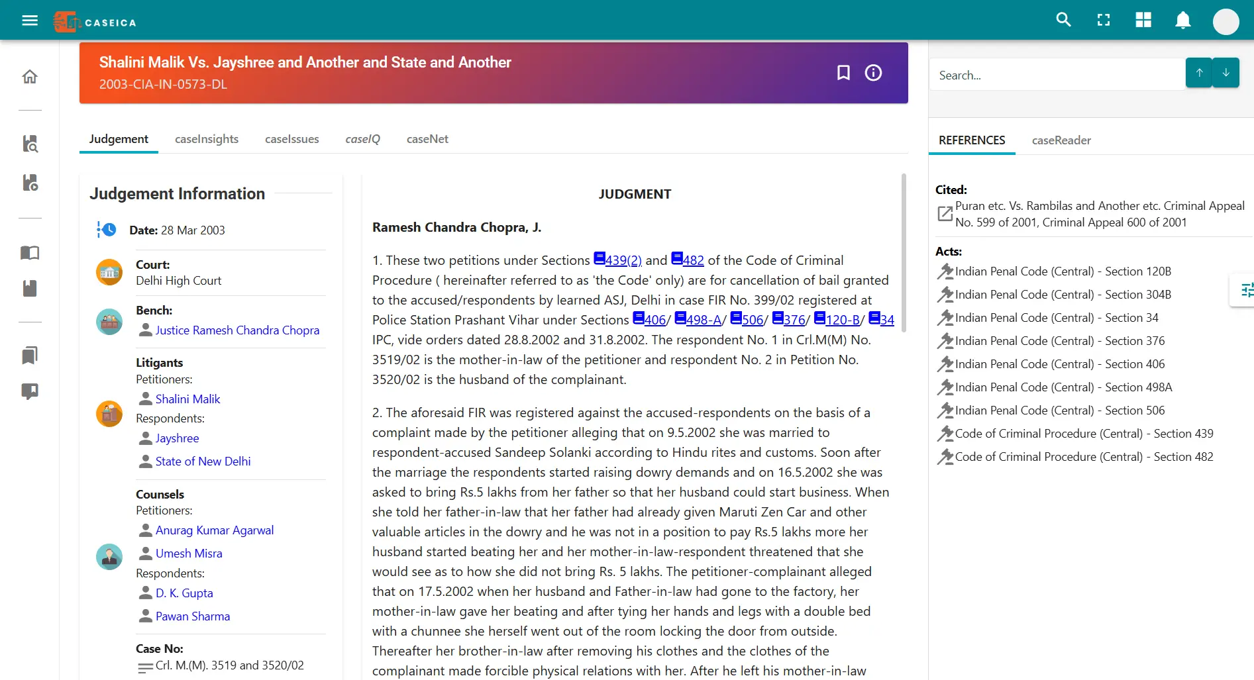
Task: Open notifications bell
Action: (1183, 21)
